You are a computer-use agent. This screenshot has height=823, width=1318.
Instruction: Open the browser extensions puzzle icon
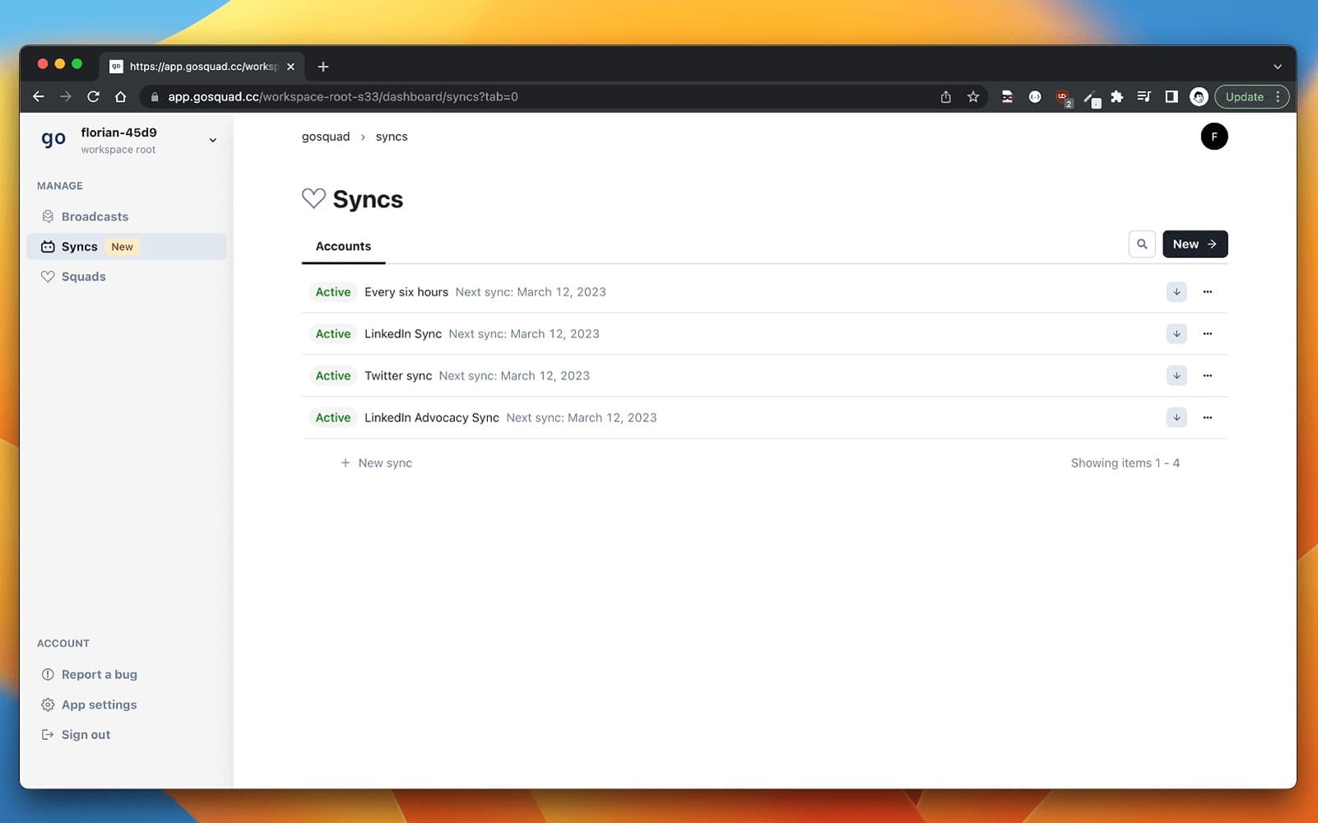1116,96
